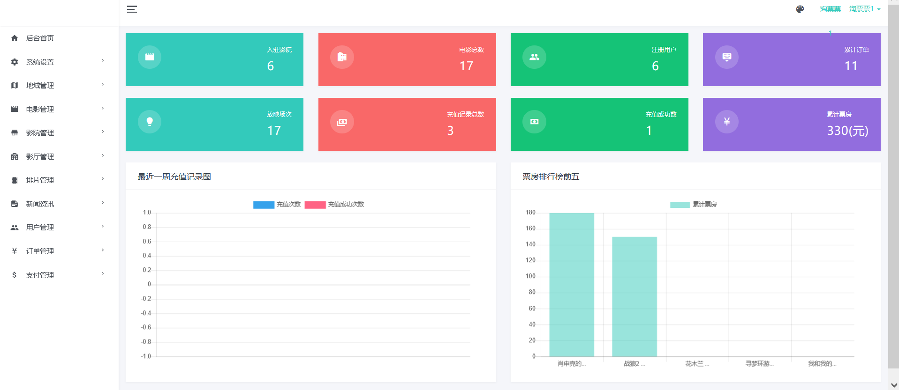Click the users icon in 注册用户 card
The width and height of the screenshot is (899, 390).
point(534,57)
